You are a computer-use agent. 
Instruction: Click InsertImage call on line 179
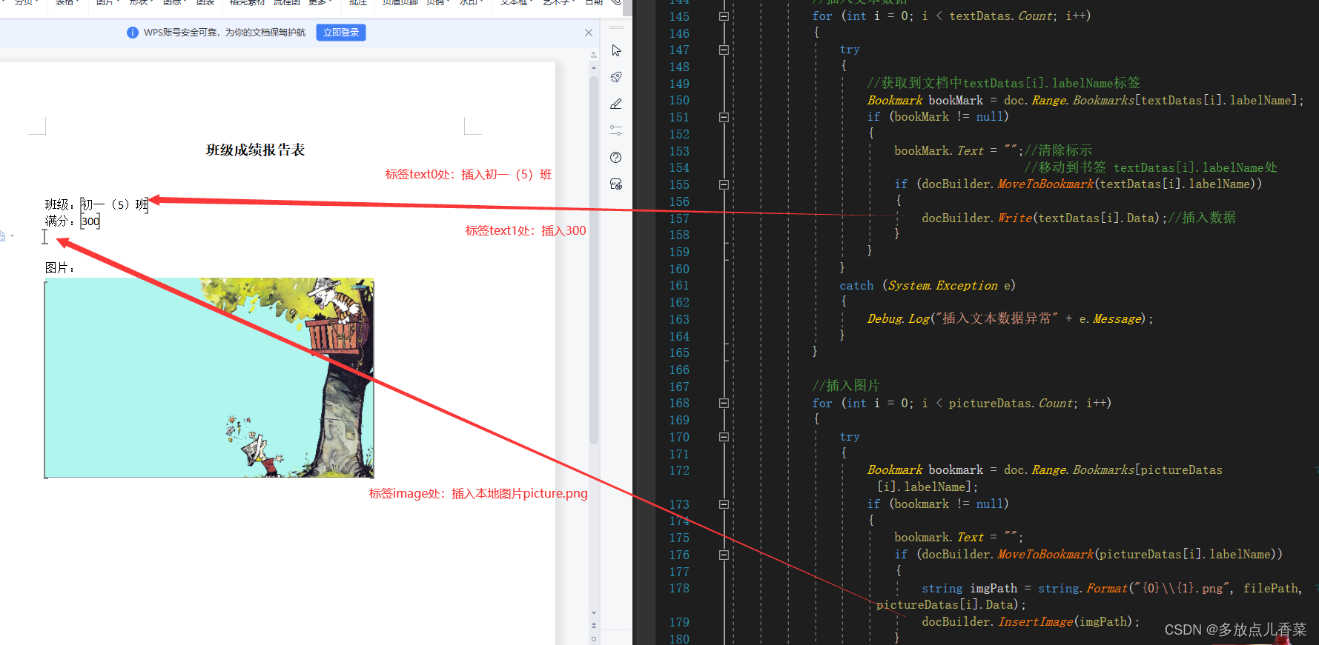click(x=1031, y=622)
